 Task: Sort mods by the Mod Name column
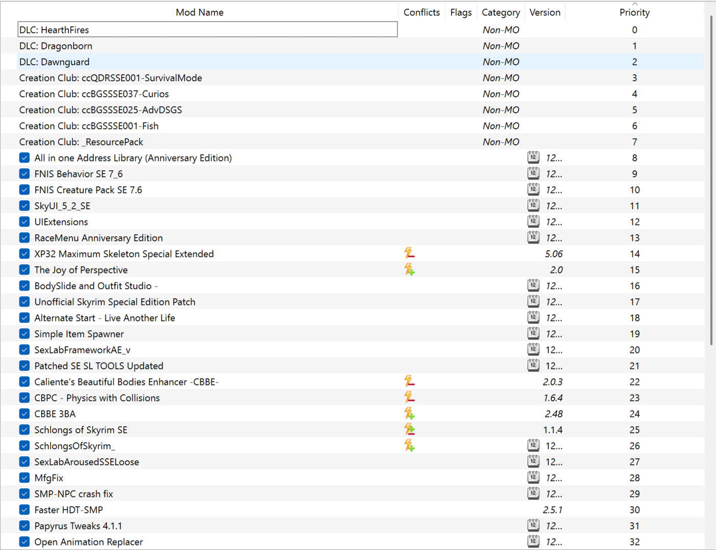(199, 12)
